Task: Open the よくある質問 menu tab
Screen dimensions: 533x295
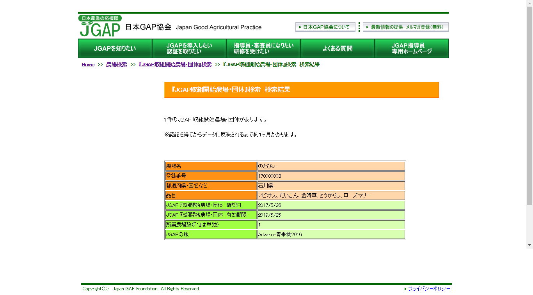Action: point(338,49)
